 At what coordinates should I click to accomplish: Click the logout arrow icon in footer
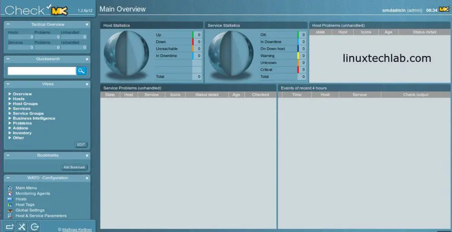click(34, 227)
